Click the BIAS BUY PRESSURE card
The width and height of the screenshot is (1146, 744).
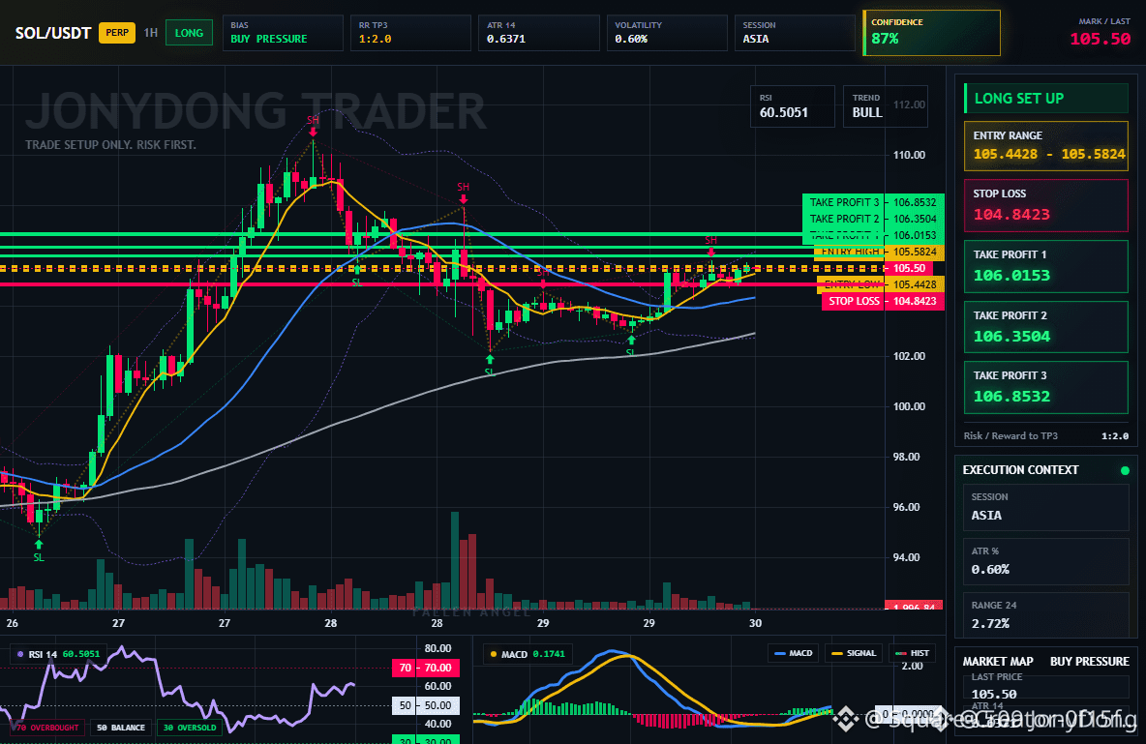click(283, 33)
